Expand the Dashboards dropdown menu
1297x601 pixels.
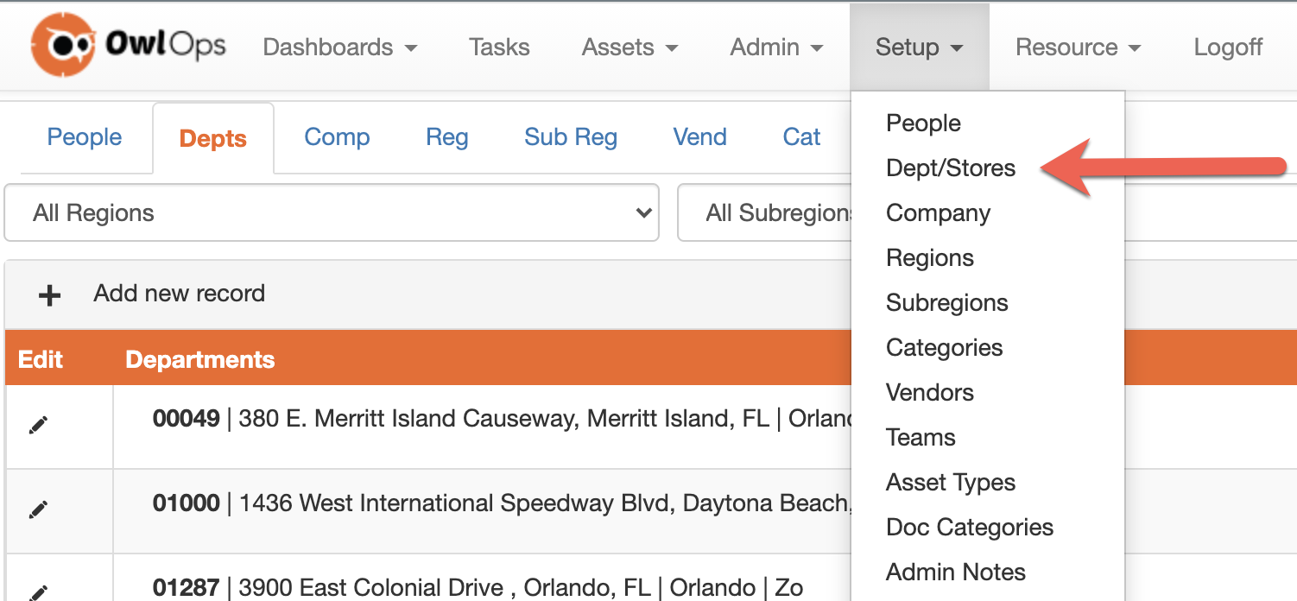[339, 47]
